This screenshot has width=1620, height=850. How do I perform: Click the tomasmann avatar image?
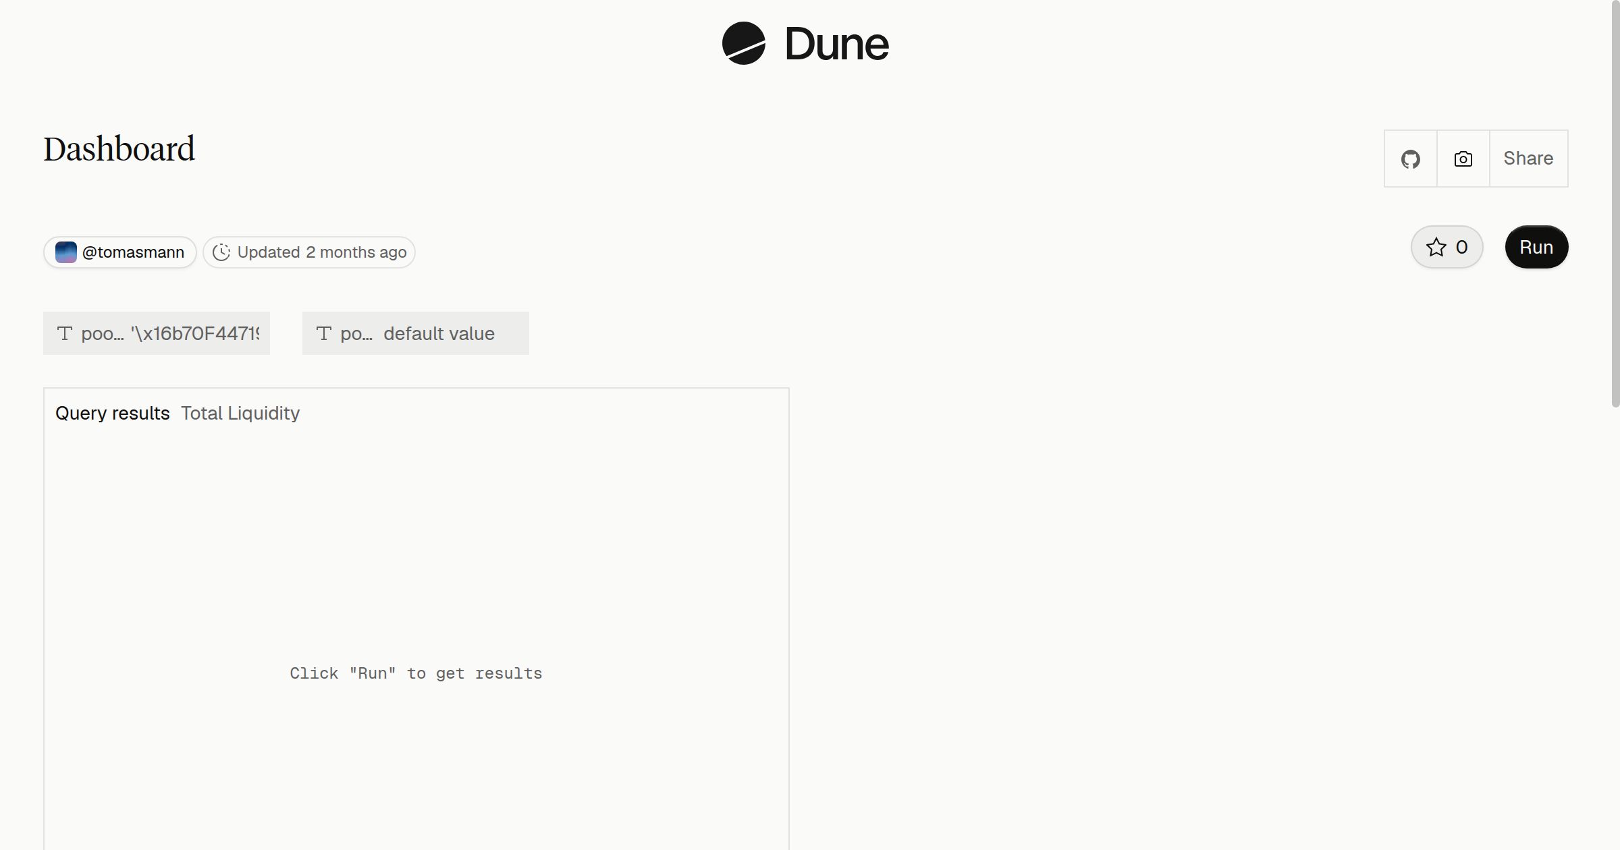coord(65,252)
